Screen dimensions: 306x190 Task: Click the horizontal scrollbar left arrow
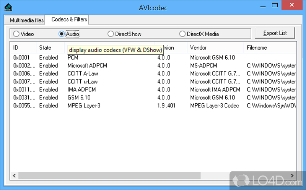(x=15, y=175)
